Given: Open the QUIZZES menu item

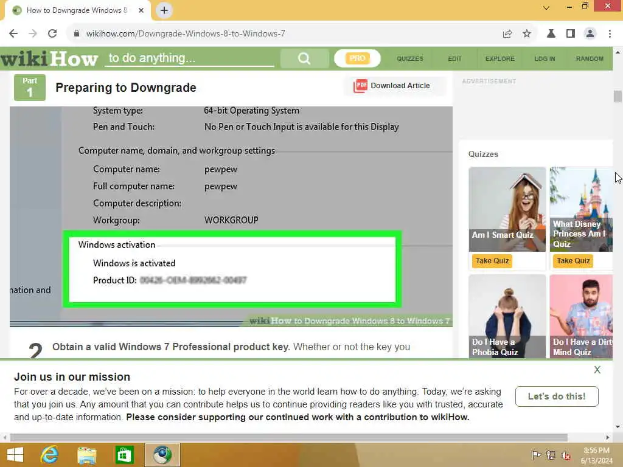Looking at the screenshot, I should (410, 59).
